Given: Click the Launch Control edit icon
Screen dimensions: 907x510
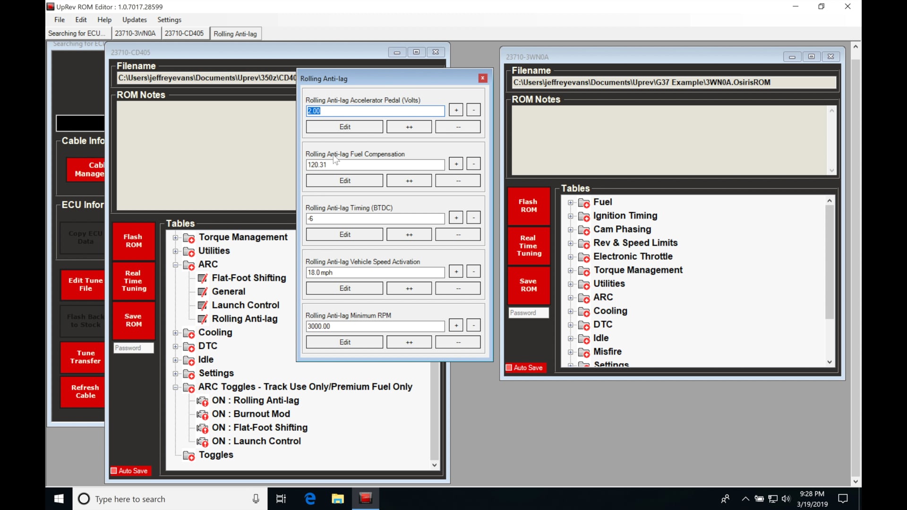Looking at the screenshot, I should (x=204, y=305).
